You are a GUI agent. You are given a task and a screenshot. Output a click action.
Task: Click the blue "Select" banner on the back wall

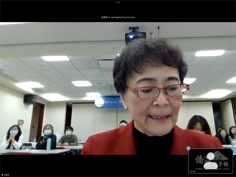[110, 103]
